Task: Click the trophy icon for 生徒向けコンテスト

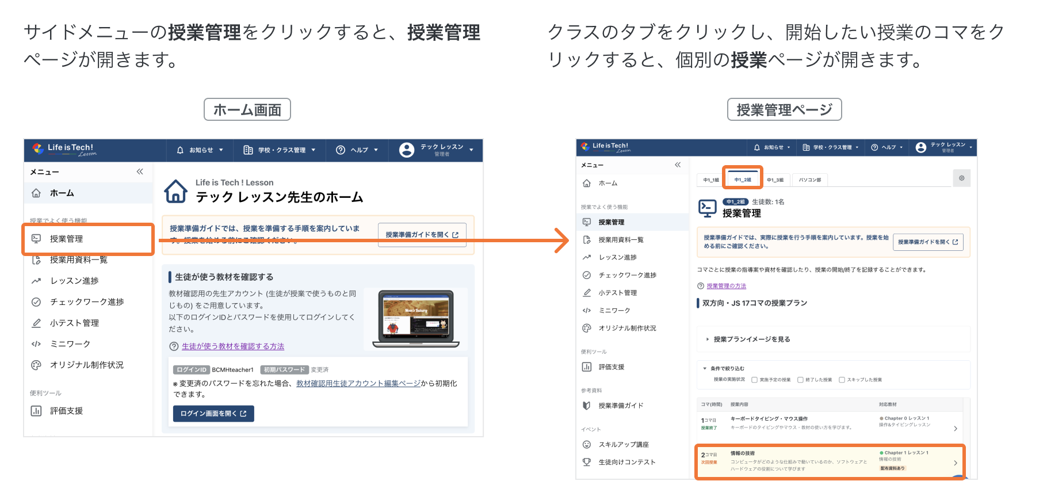Action: 587,462
